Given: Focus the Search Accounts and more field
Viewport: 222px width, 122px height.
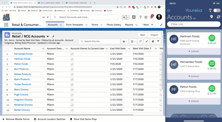Looking at the screenshot, I should point(85,17).
